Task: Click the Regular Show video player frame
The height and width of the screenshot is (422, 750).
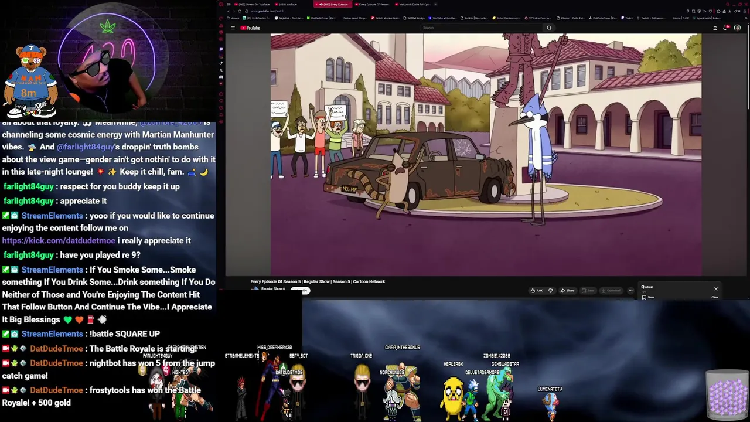Action: tap(486, 154)
